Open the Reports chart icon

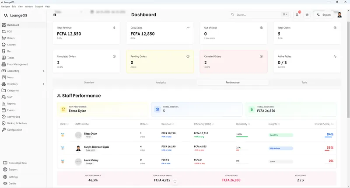[x=3, y=104]
